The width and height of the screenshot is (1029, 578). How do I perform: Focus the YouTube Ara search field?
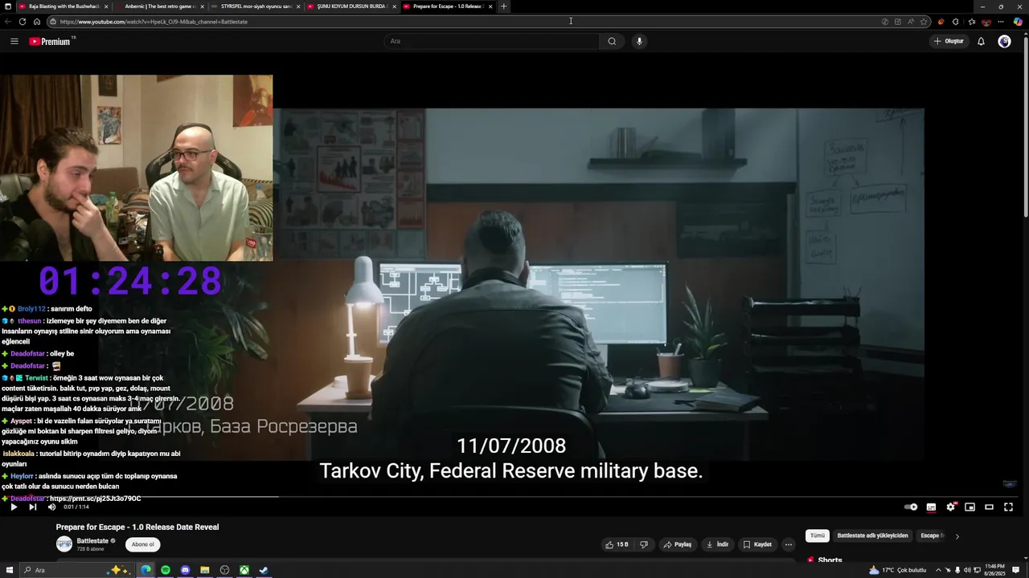491,41
